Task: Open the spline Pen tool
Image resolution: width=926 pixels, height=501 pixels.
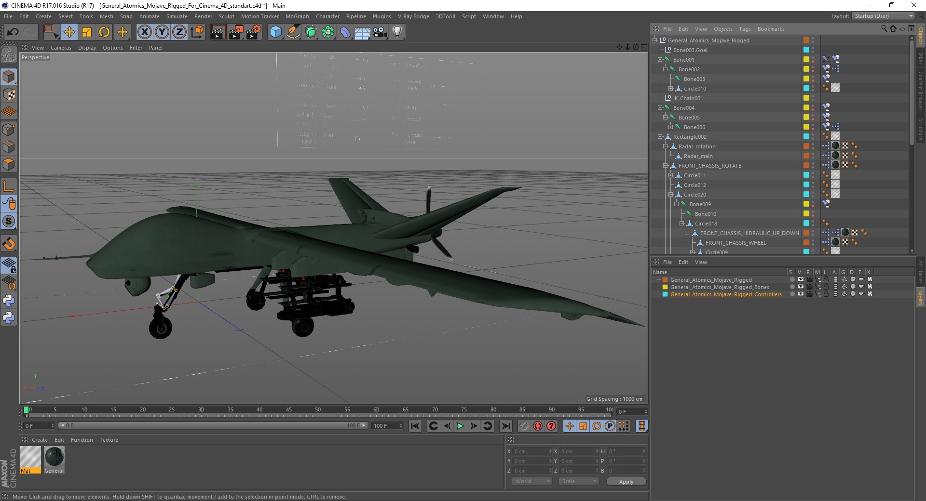Action: click(293, 32)
